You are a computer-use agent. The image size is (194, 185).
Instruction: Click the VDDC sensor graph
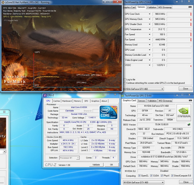point(179,65)
